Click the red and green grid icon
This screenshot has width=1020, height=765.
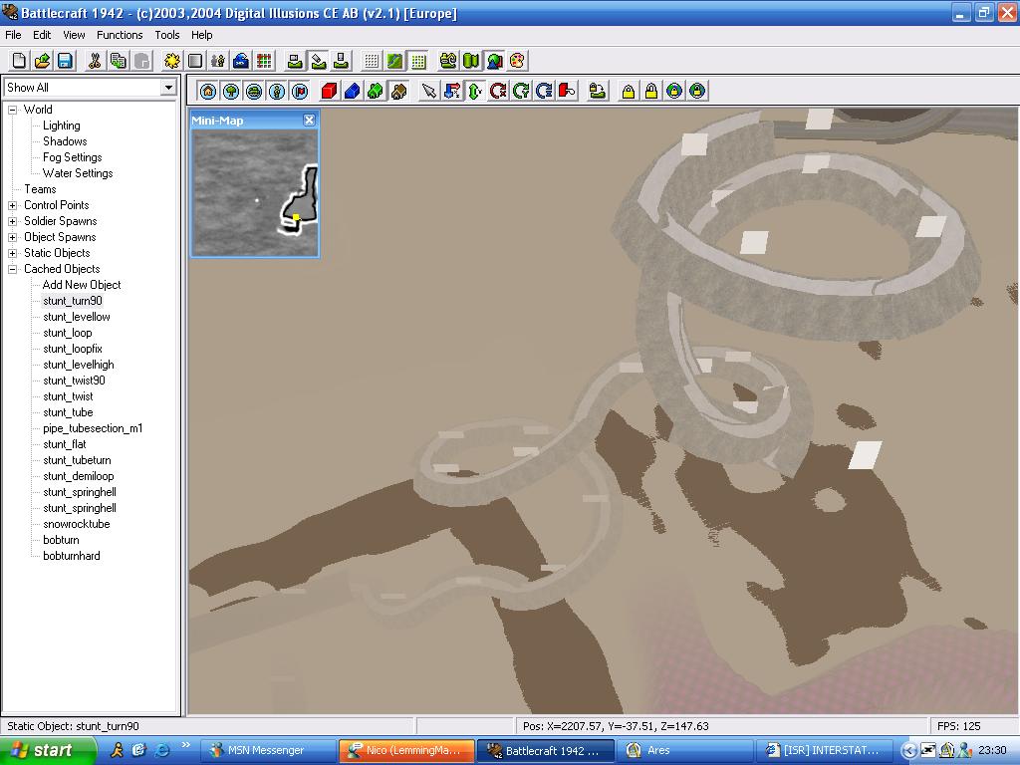coord(264,61)
